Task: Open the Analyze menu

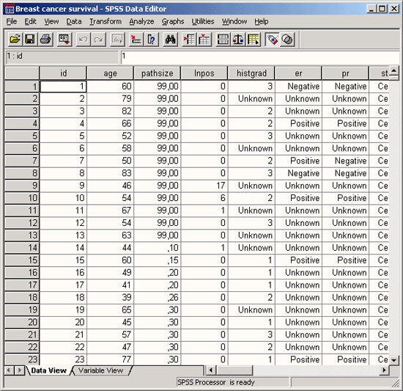Action: pos(141,21)
